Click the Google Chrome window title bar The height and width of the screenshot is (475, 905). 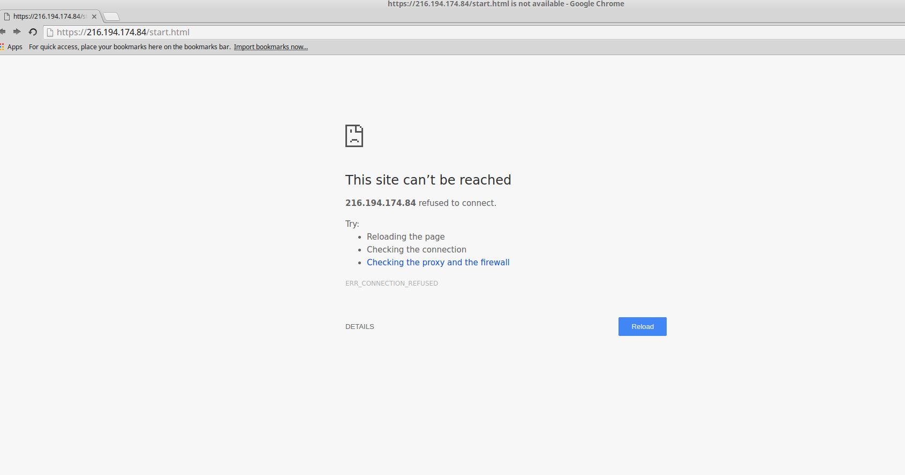click(506, 4)
